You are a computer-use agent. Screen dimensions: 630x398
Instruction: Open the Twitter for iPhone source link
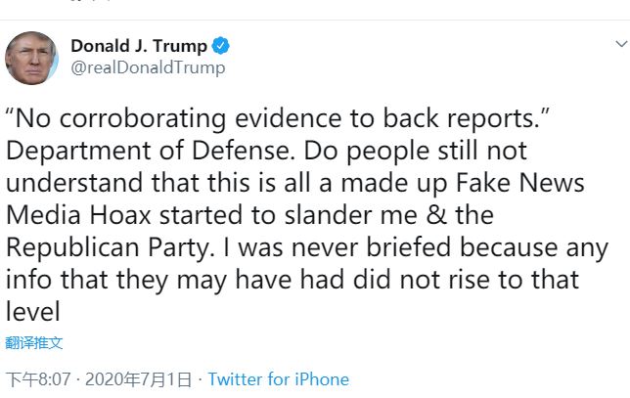pyautogui.click(x=278, y=379)
